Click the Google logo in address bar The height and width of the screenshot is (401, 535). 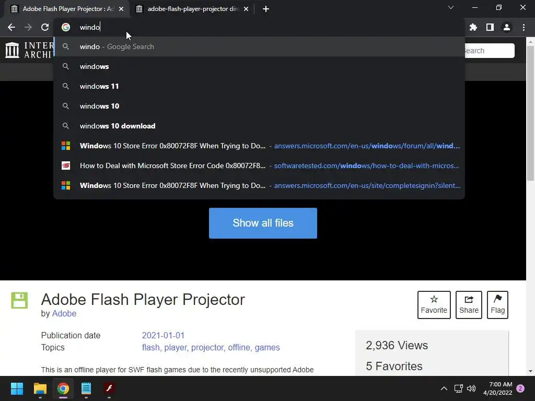tap(66, 27)
